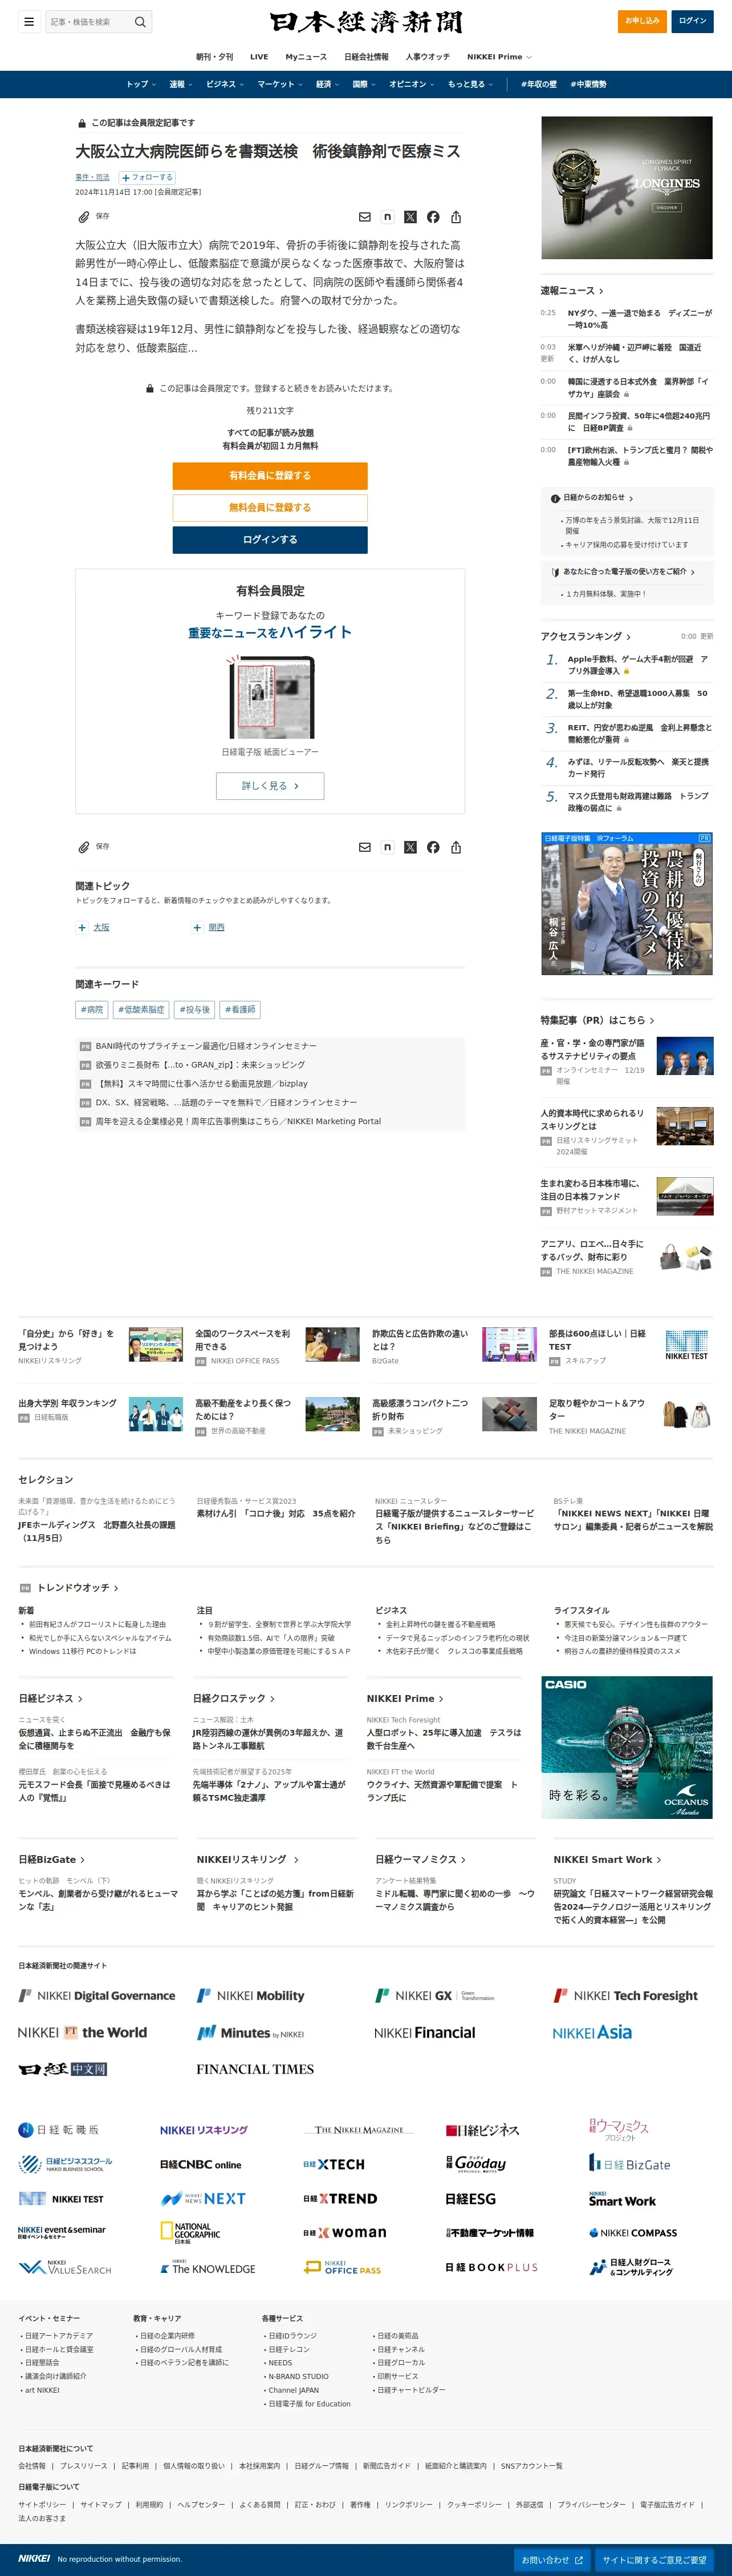Click the top save paperclip icon
The height and width of the screenshot is (2576, 732).
point(84,217)
